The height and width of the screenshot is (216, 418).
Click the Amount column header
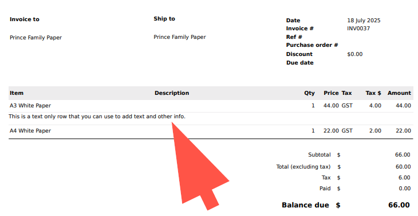(x=399, y=93)
